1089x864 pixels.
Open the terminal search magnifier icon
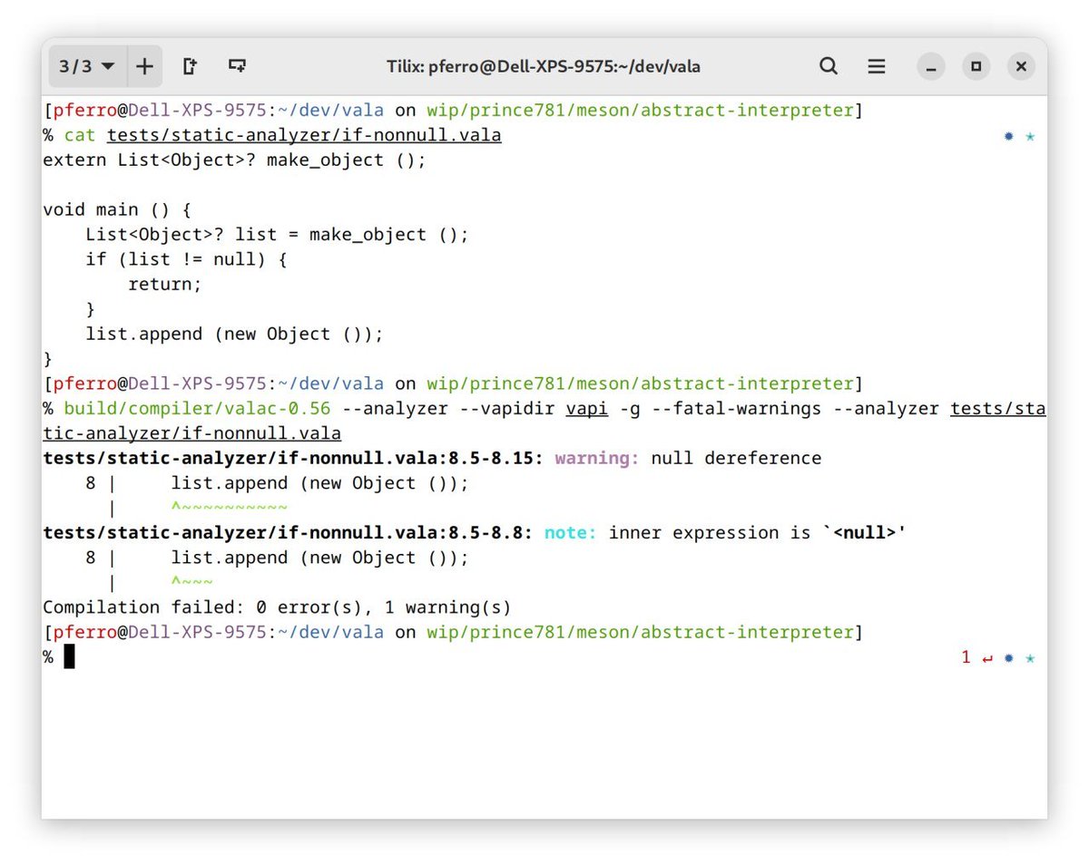pyautogui.click(x=829, y=66)
